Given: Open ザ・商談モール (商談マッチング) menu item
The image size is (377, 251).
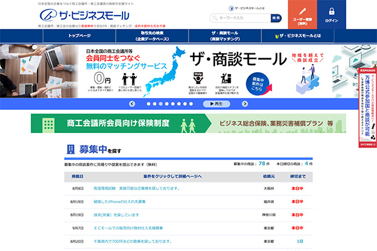Looking at the screenshot, I should 225,36.
